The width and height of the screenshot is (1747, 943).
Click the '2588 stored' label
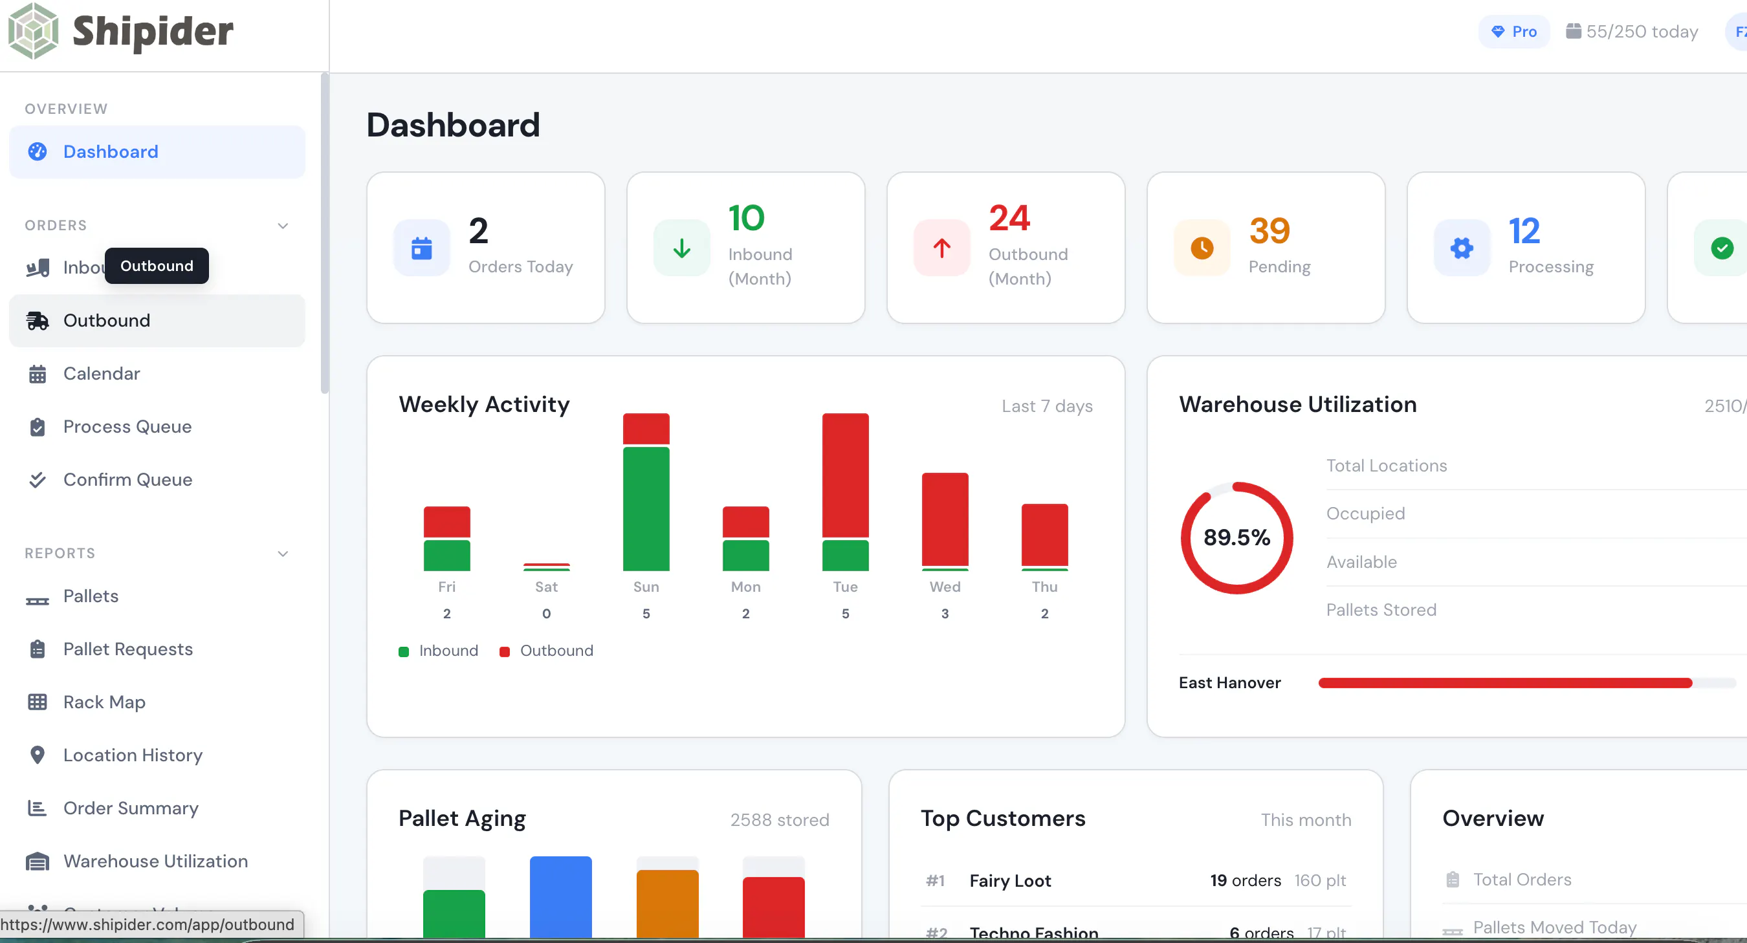pos(779,819)
